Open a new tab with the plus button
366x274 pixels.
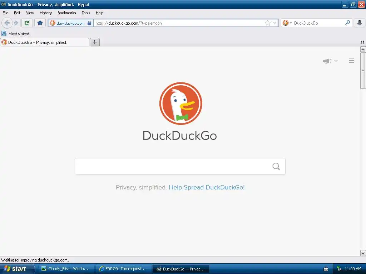pos(94,42)
